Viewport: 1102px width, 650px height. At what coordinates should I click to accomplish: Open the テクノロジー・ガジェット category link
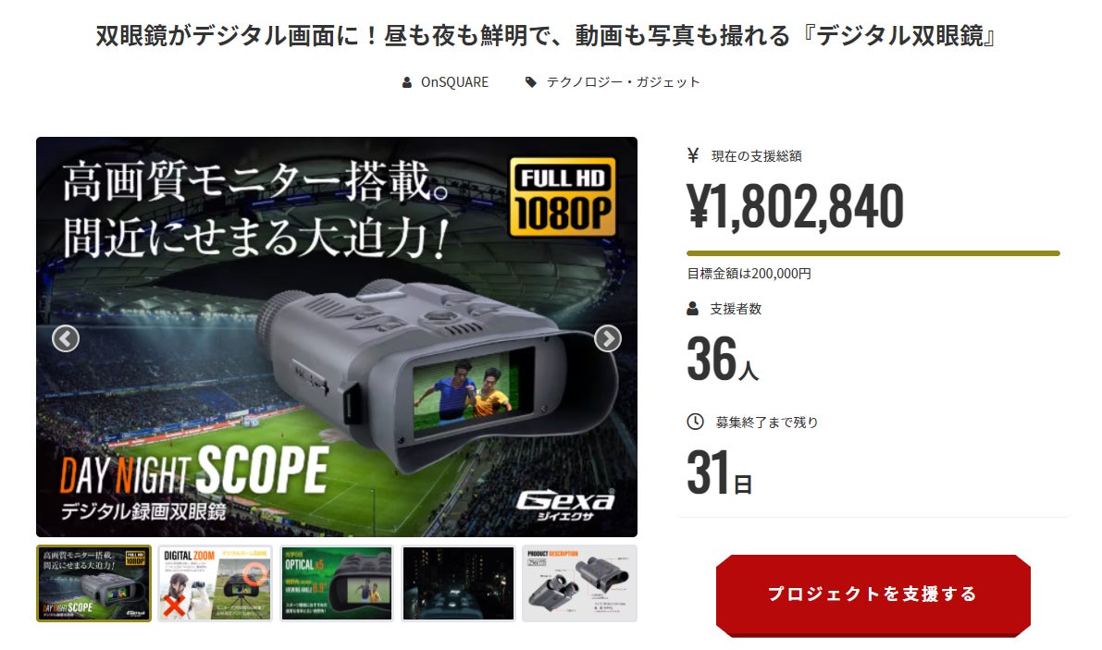624,82
